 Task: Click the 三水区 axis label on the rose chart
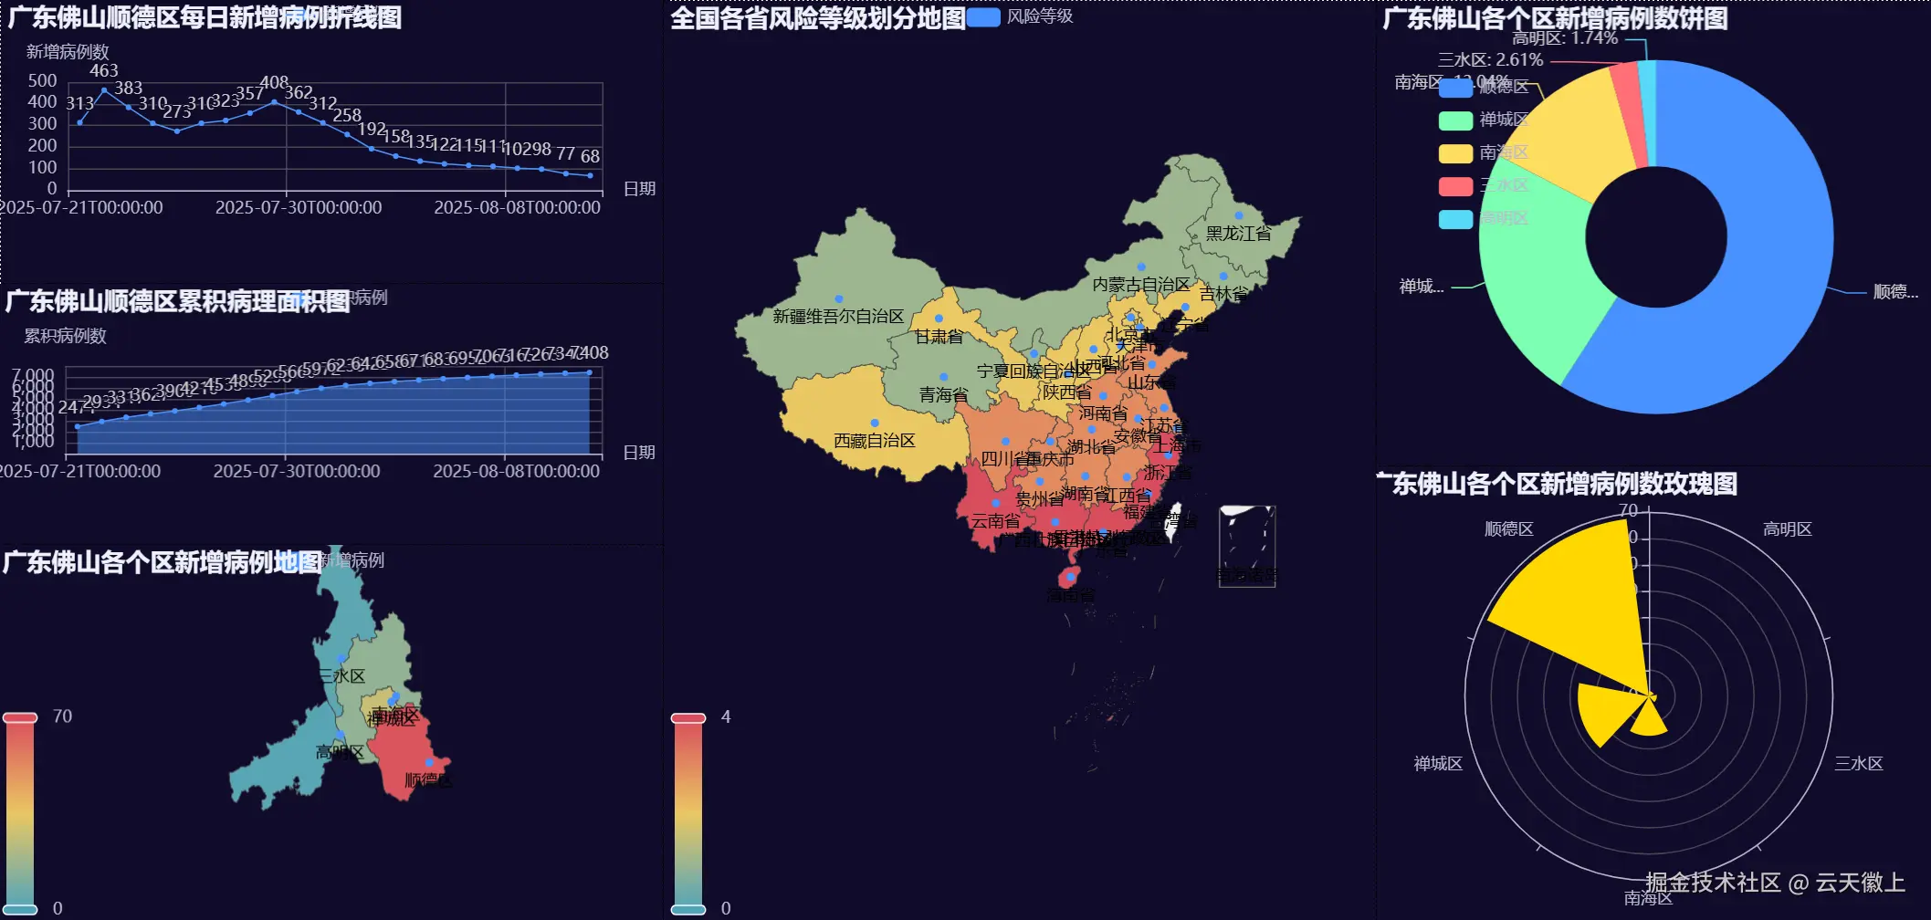(1859, 764)
